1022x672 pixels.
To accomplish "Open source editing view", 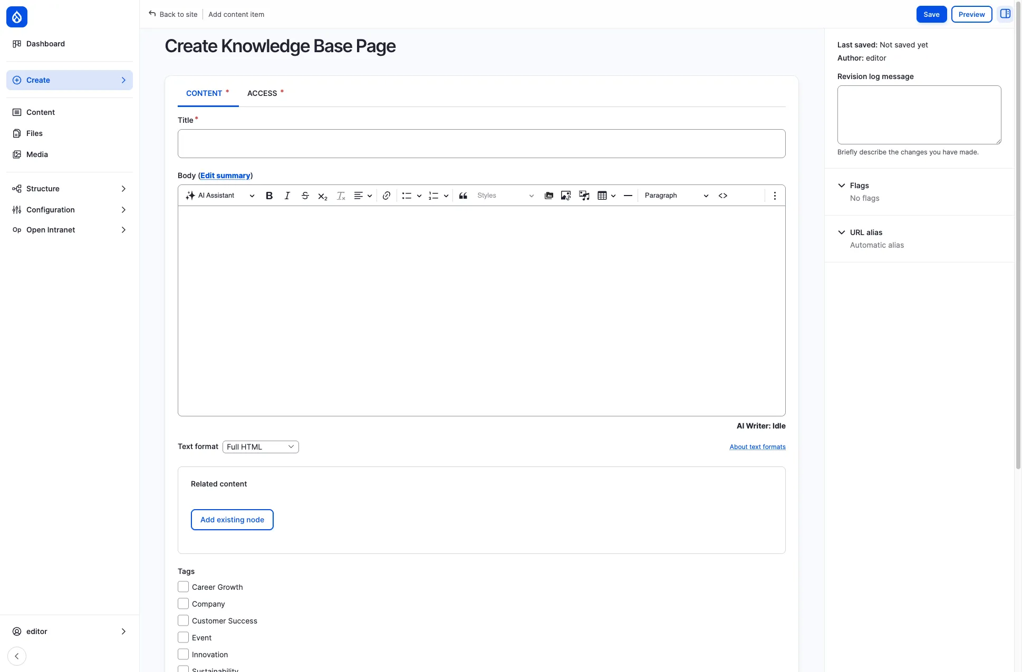I will [x=723, y=196].
